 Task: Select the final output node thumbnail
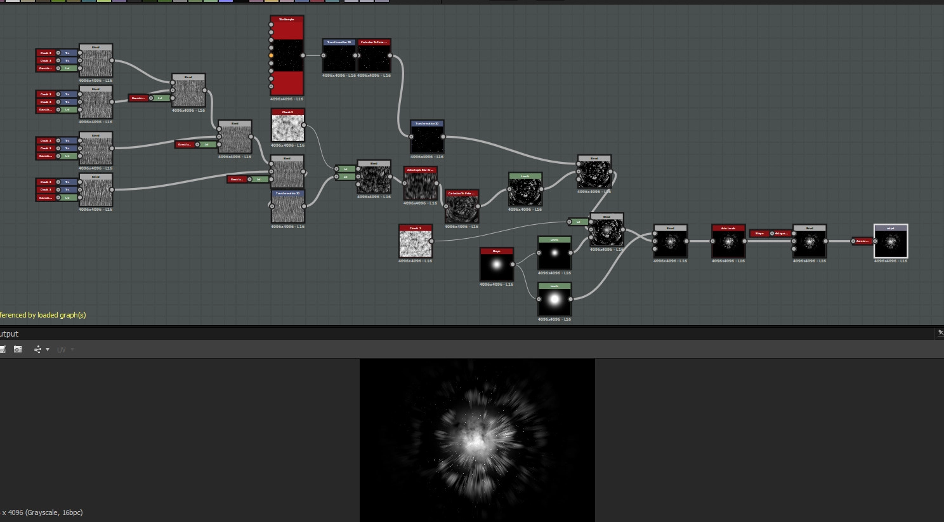(891, 242)
